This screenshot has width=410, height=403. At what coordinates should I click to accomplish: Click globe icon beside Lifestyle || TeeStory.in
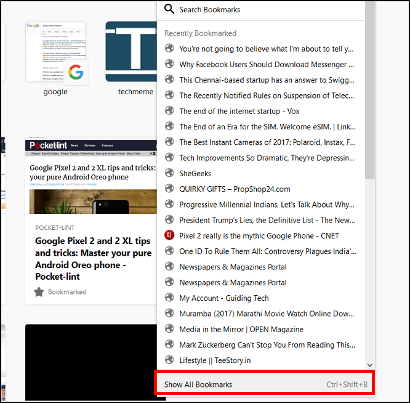coord(169,360)
